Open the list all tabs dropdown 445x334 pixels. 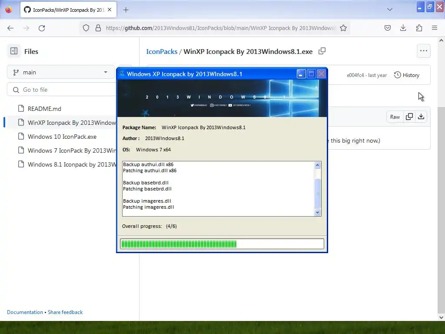tap(390, 10)
